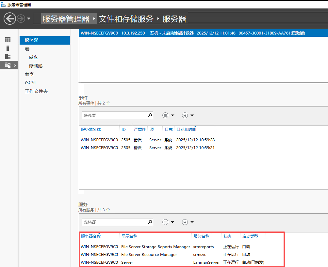Click the search magnifier in 服务 filter
This screenshot has height=267, width=328.
point(150,222)
